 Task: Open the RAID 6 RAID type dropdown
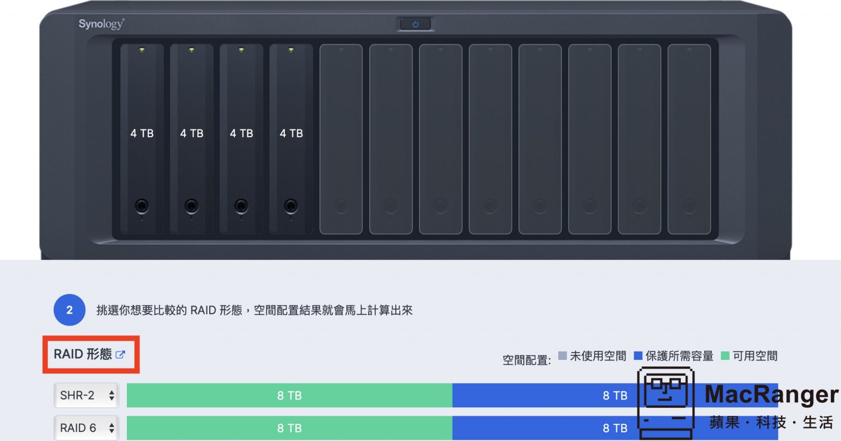86,428
